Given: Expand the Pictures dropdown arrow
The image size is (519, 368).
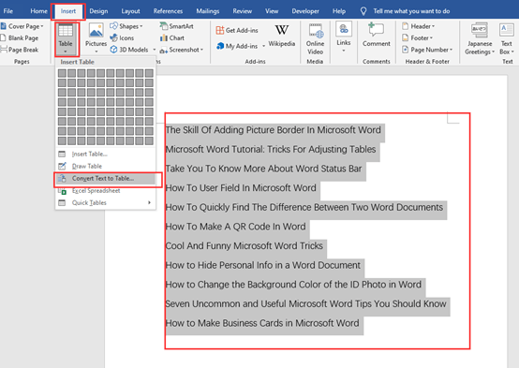Looking at the screenshot, I should pos(96,52).
